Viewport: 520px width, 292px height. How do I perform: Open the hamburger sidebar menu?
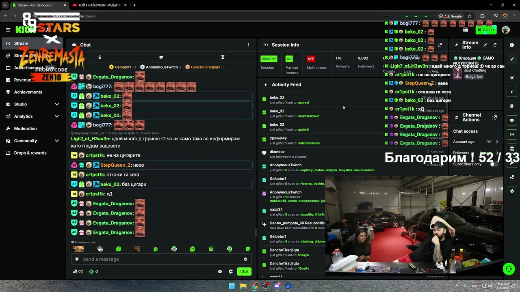(8, 30)
